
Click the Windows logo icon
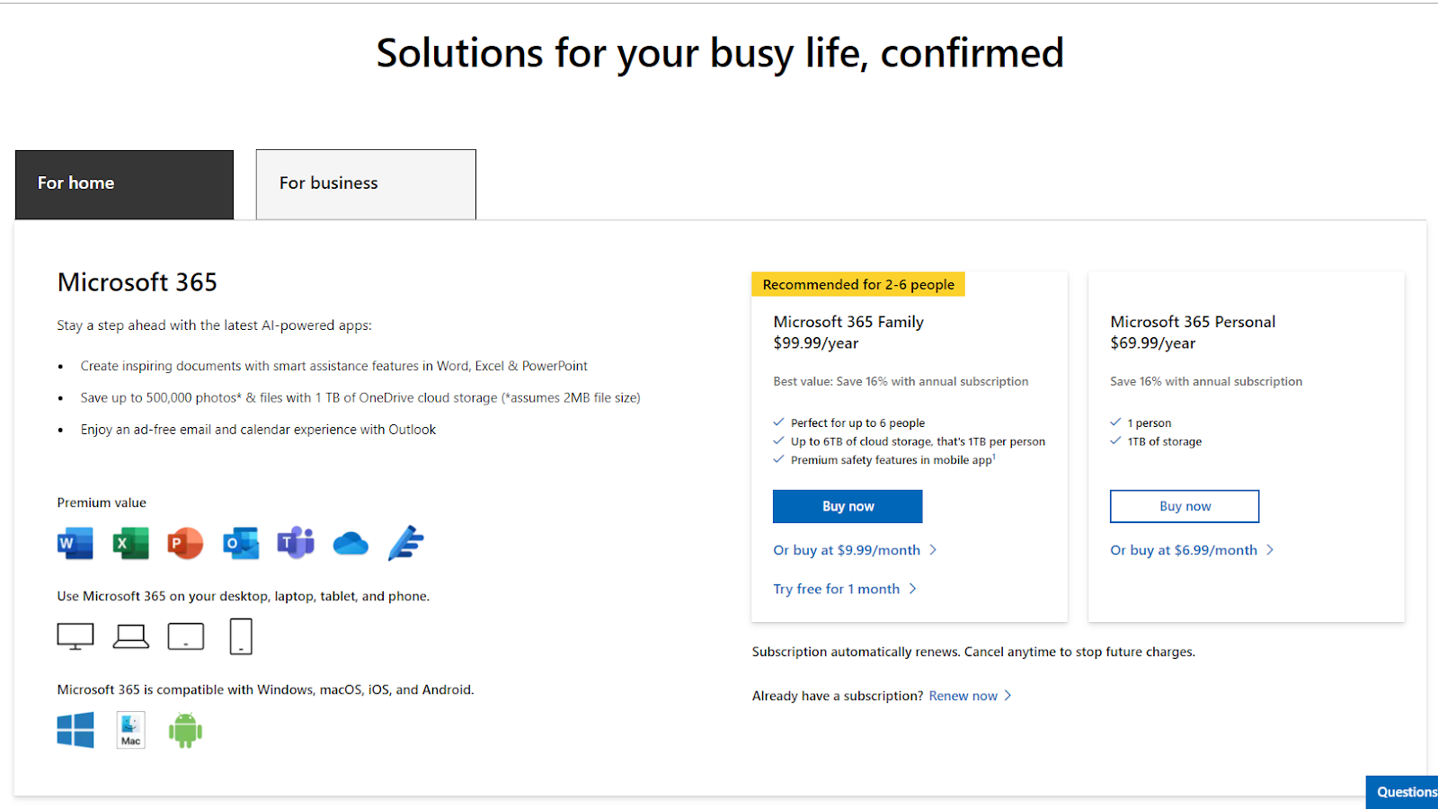click(75, 730)
